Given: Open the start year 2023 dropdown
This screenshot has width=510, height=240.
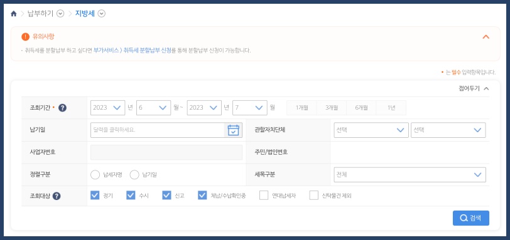Looking at the screenshot, I should pyautogui.click(x=107, y=108).
